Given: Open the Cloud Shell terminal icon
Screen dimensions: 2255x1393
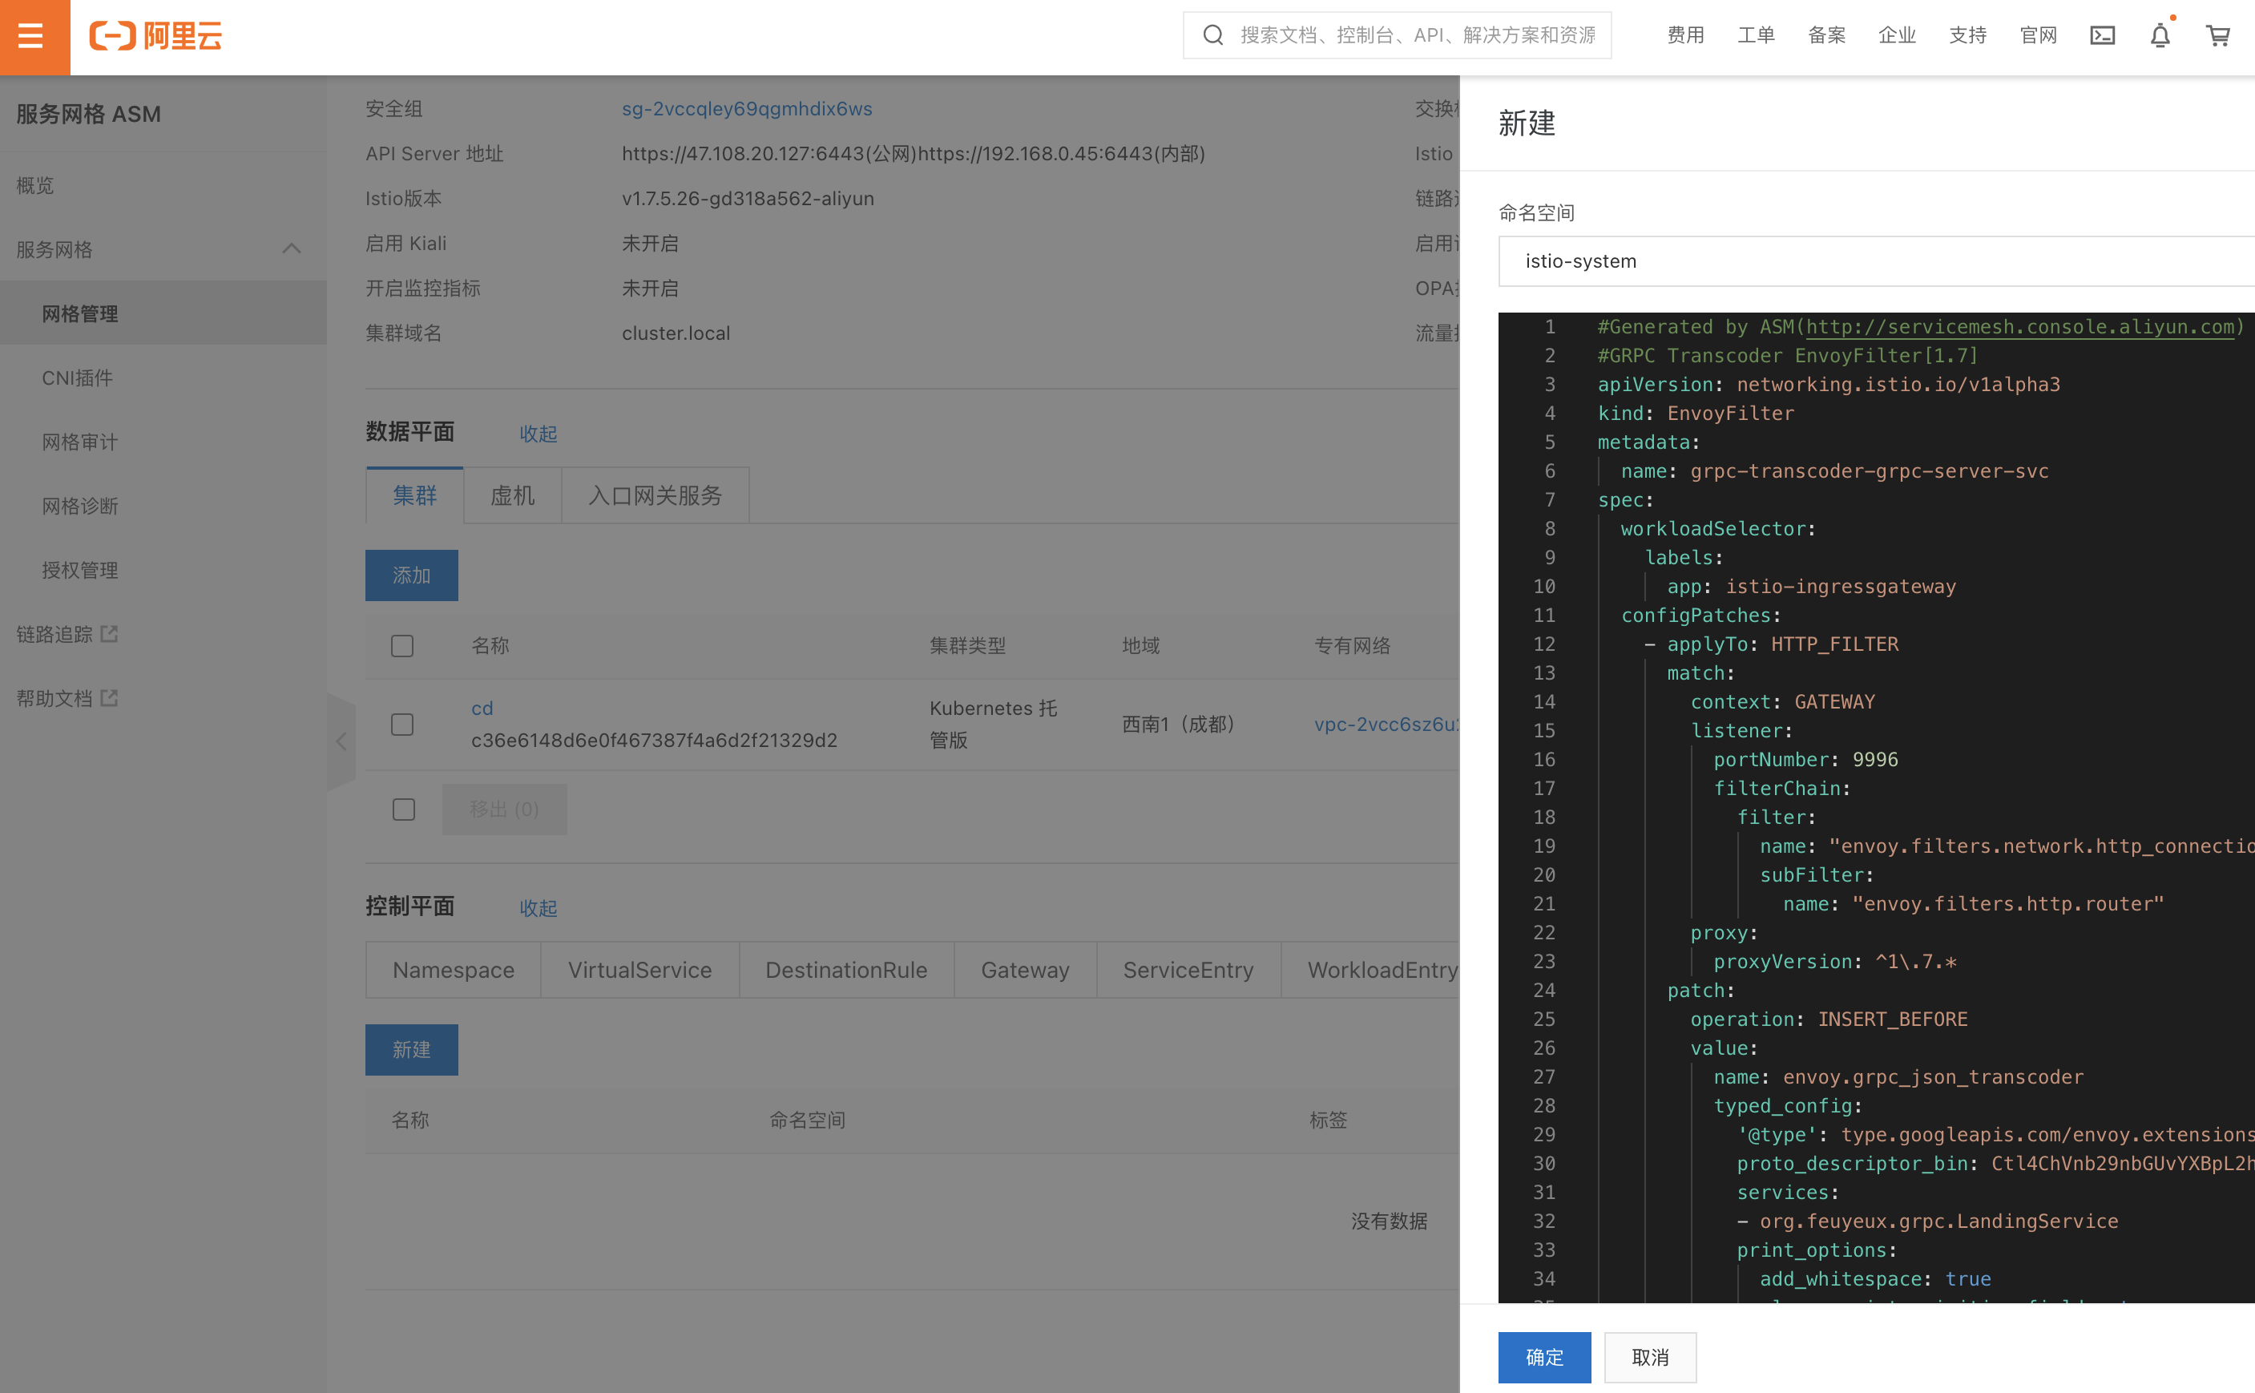Looking at the screenshot, I should click(x=2101, y=36).
